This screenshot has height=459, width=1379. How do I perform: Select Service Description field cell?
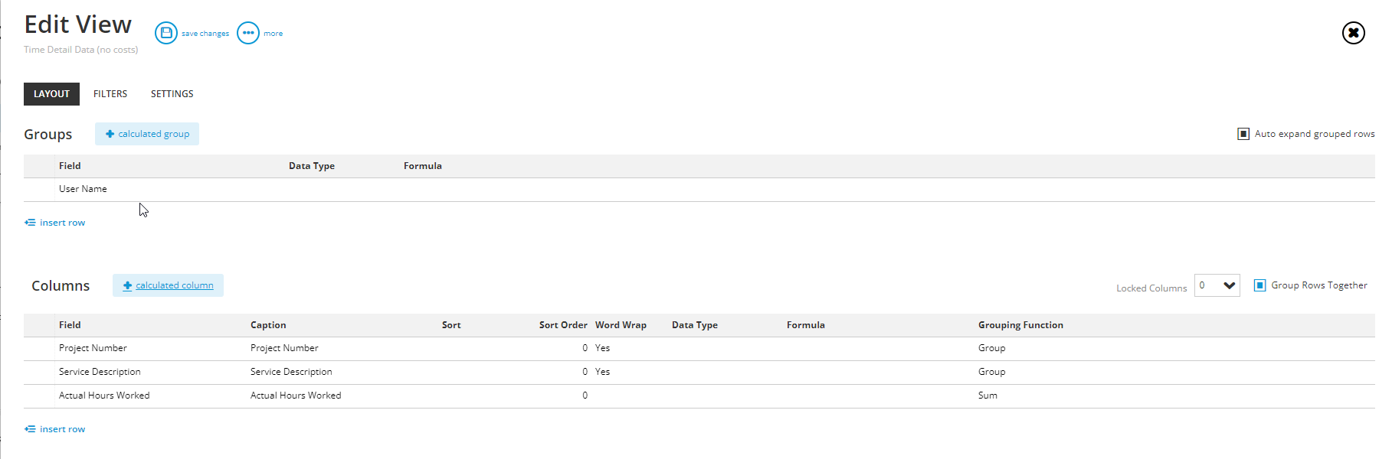(100, 372)
